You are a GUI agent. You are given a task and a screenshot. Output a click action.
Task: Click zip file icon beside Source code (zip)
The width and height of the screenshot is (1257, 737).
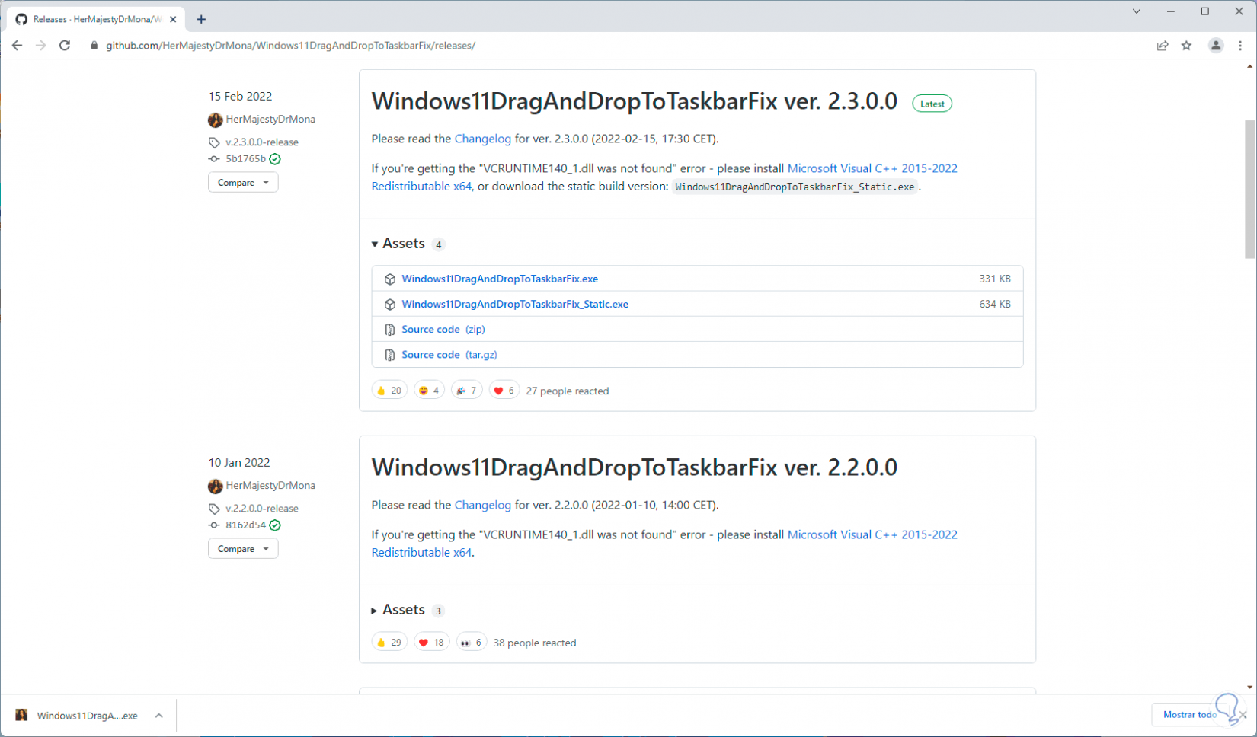(x=390, y=330)
